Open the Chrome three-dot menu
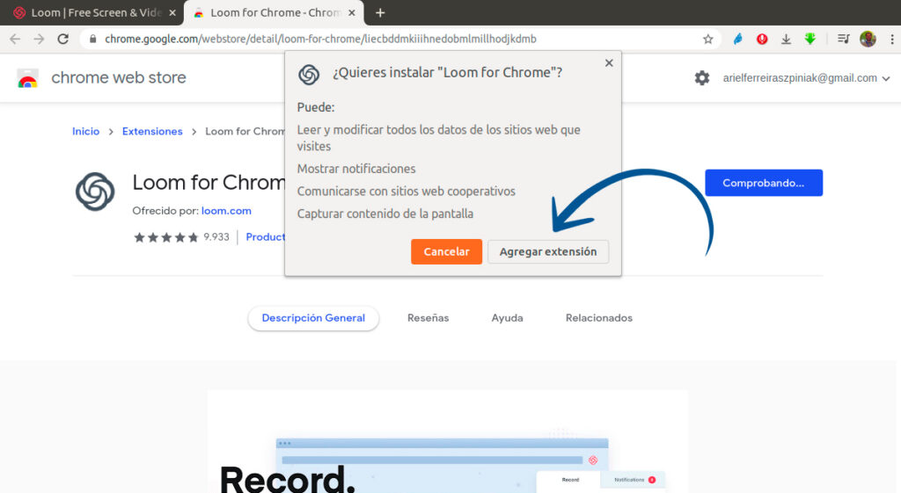Screen dimensions: 901x493 pyautogui.click(x=892, y=39)
